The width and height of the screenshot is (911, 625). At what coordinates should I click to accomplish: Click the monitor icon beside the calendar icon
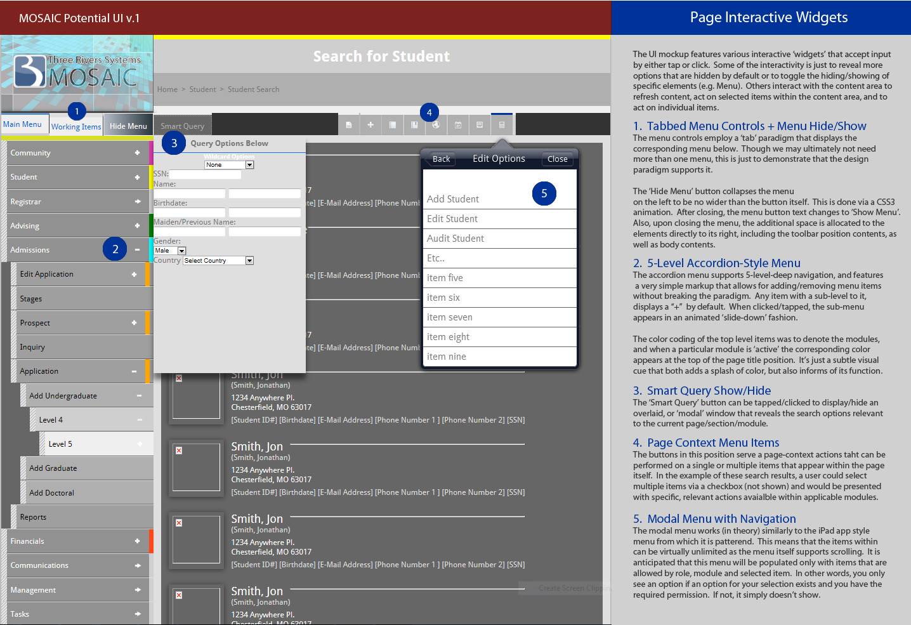[480, 125]
